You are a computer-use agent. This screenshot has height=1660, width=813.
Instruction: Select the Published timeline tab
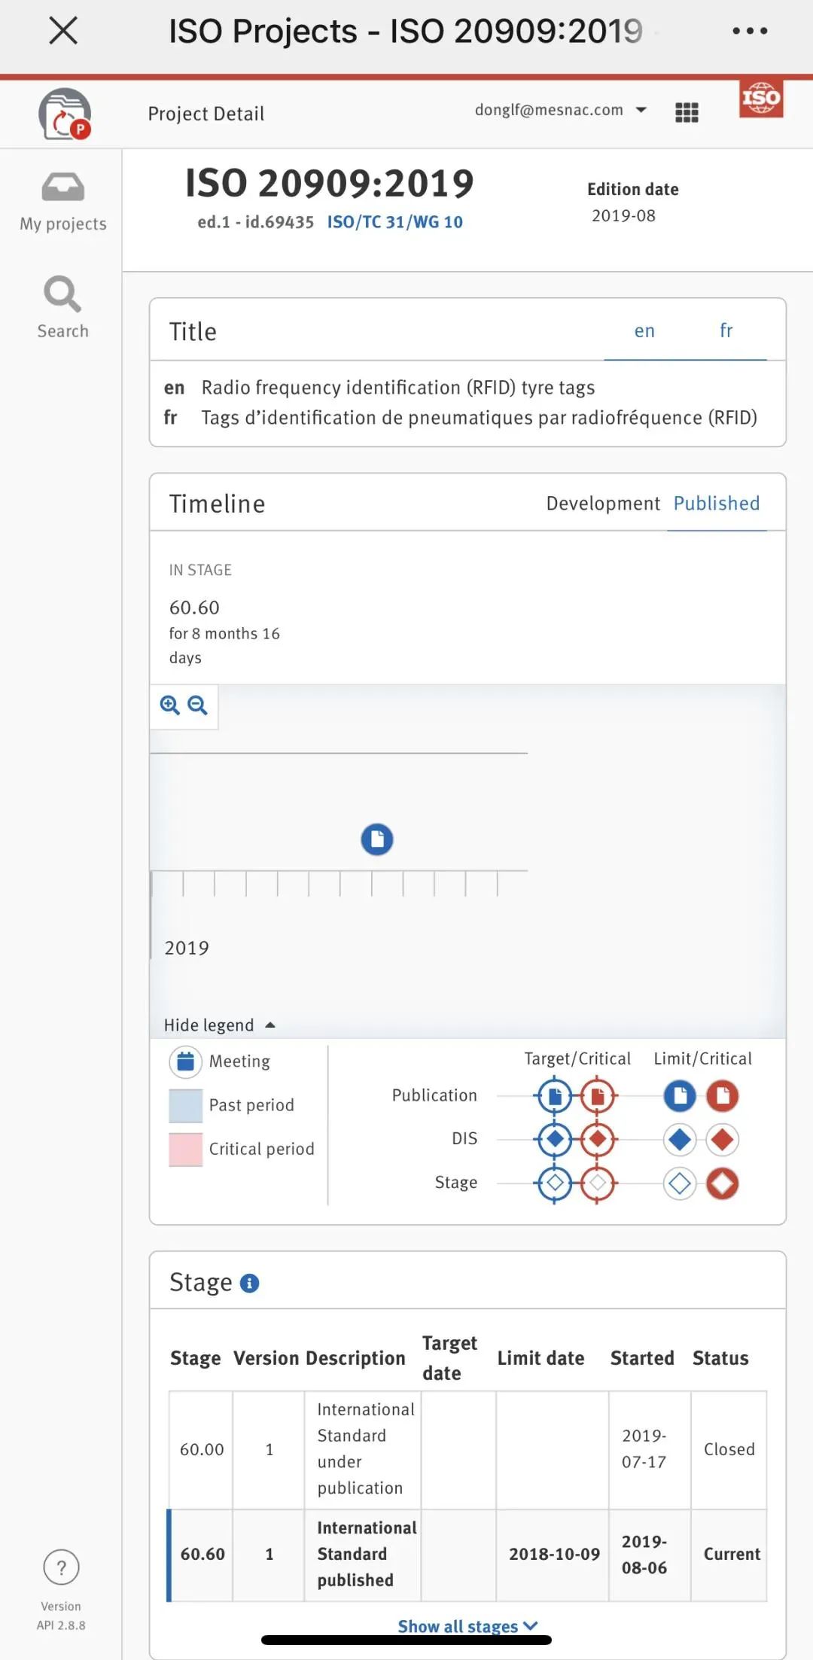[x=717, y=504]
